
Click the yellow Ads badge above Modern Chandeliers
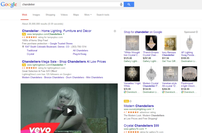coord(126,101)
